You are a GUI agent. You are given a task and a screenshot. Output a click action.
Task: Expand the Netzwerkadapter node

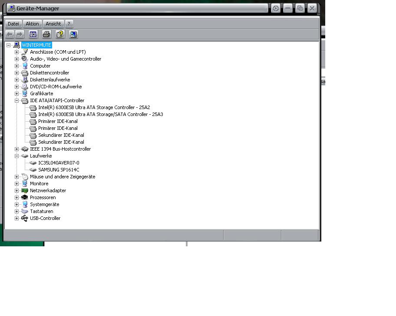pyautogui.click(x=16, y=190)
